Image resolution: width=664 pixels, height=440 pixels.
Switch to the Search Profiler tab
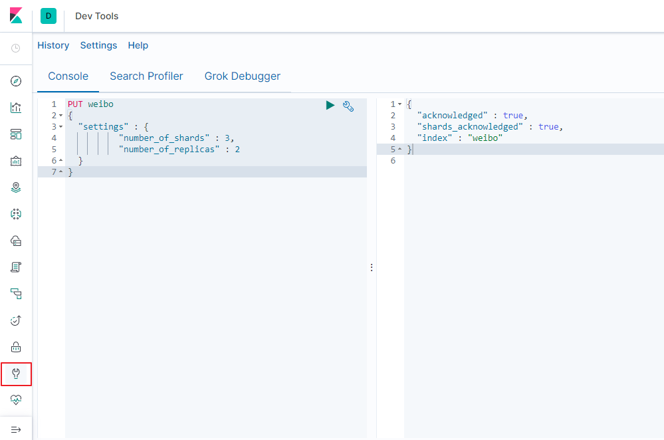click(146, 76)
